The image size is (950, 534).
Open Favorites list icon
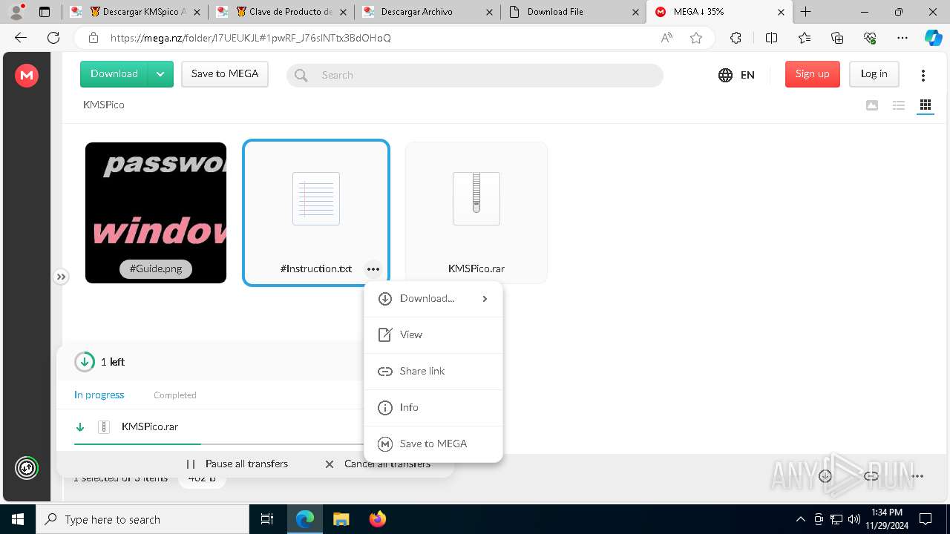point(805,38)
